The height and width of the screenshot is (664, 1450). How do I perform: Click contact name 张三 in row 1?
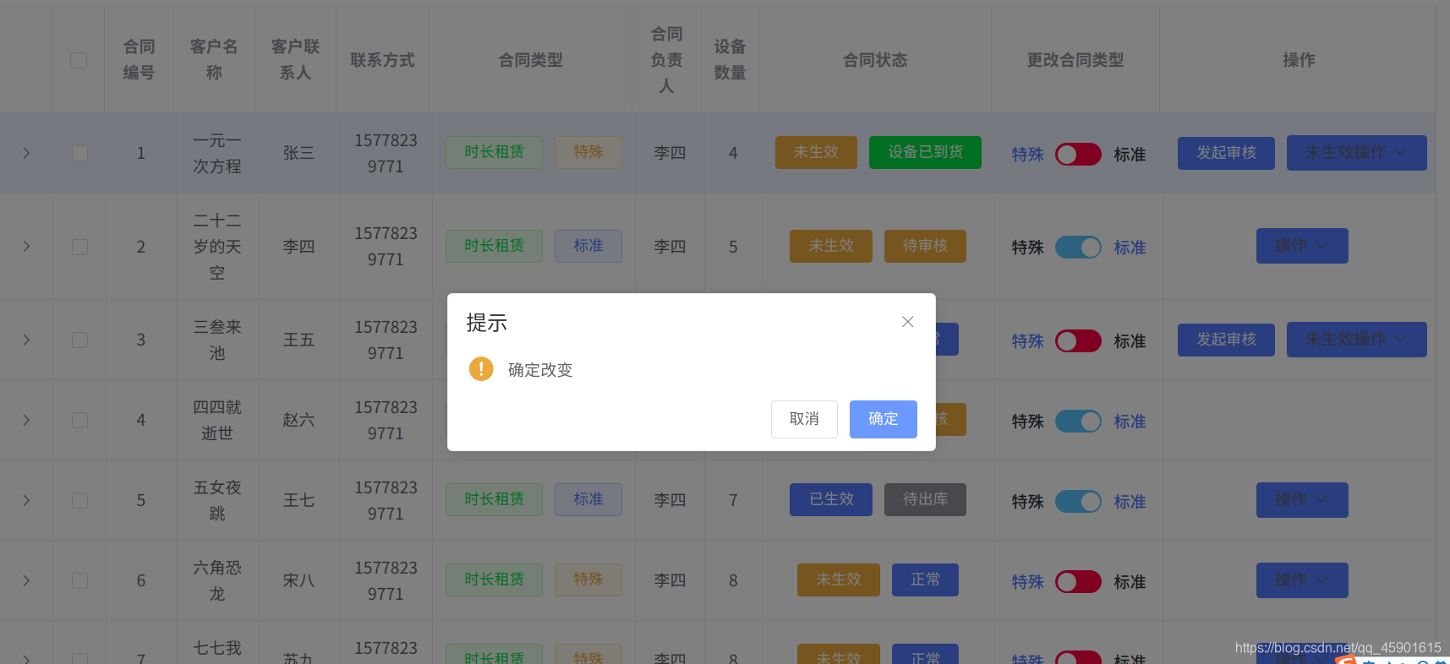(x=298, y=153)
